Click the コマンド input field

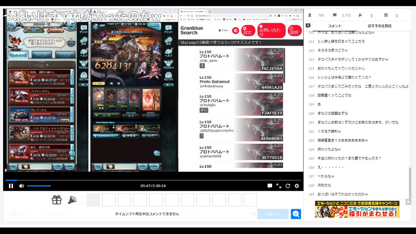pos(26,214)
